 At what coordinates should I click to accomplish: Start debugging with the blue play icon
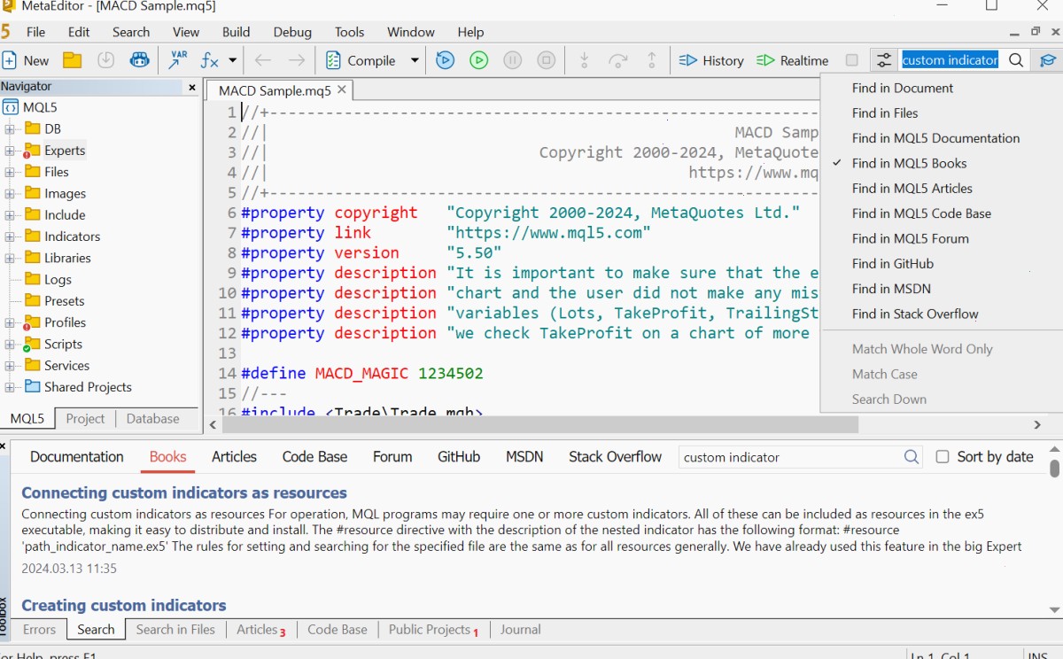tap(446, 60)
